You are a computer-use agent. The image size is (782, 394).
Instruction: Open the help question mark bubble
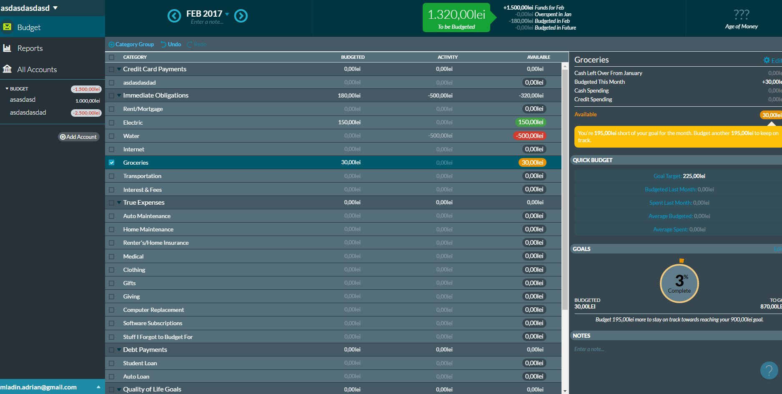(769, 370)
